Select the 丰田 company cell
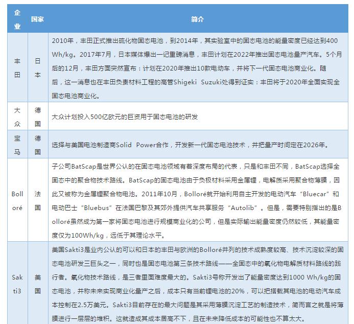This screenshot has width=354, height=324. click(17, 67)
